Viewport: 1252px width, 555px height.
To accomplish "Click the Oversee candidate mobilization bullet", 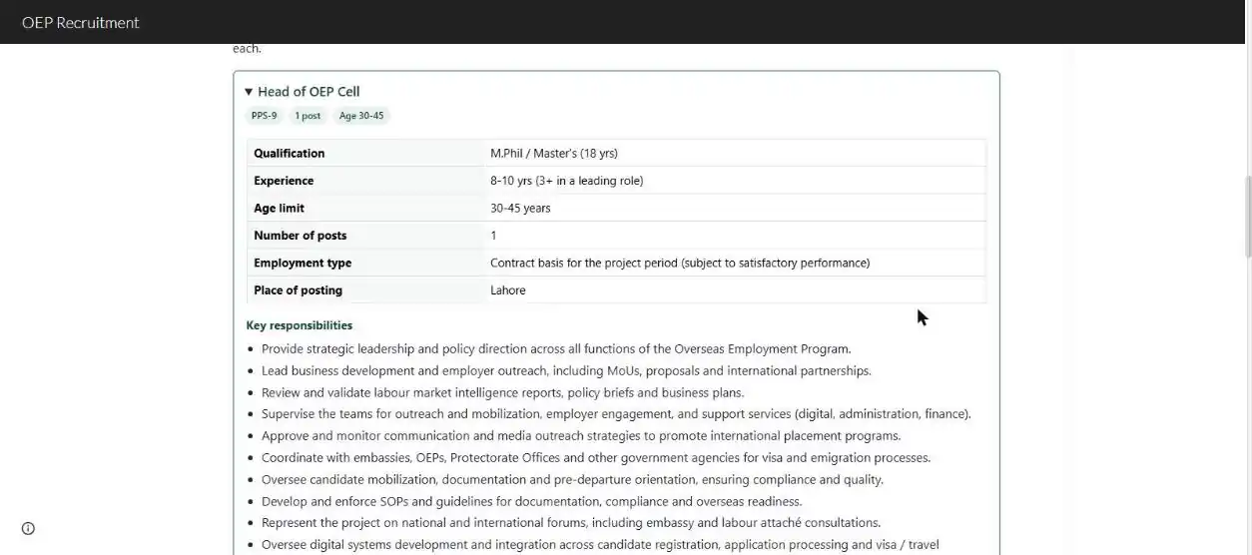I will (572, 480).
